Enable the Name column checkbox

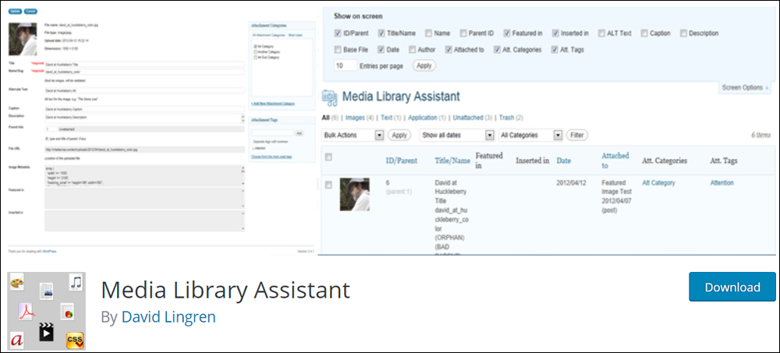click(x=428, y=34)
